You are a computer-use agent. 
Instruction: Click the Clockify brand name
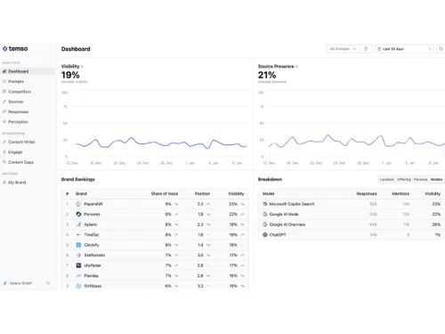[x=92, y=245]
